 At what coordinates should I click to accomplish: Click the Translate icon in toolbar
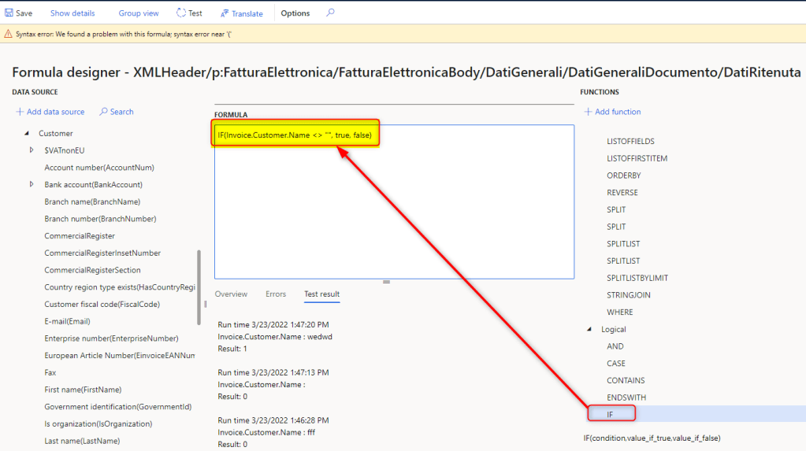coord(225,13)
